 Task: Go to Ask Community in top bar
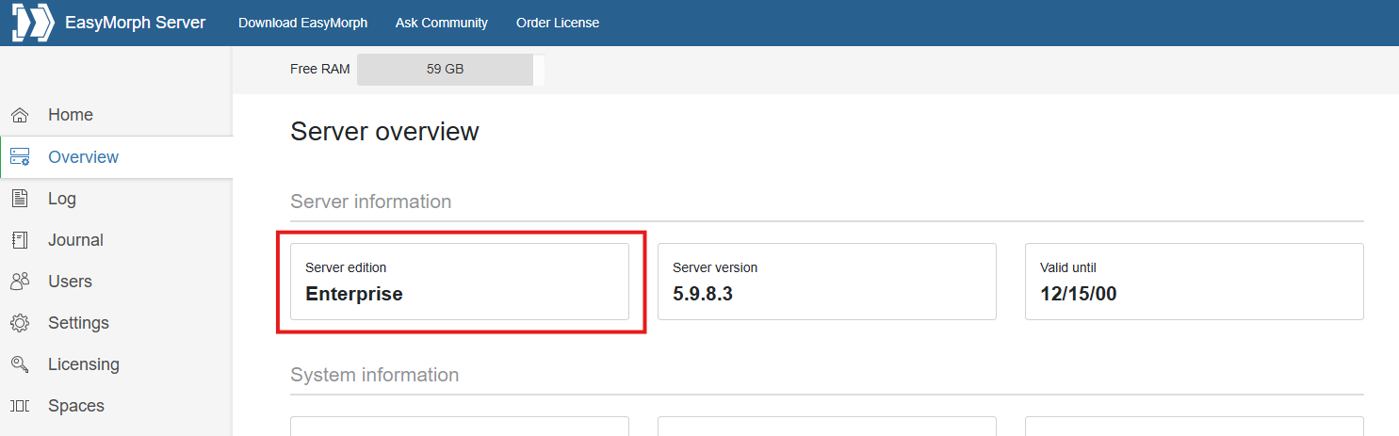point(442,23)
